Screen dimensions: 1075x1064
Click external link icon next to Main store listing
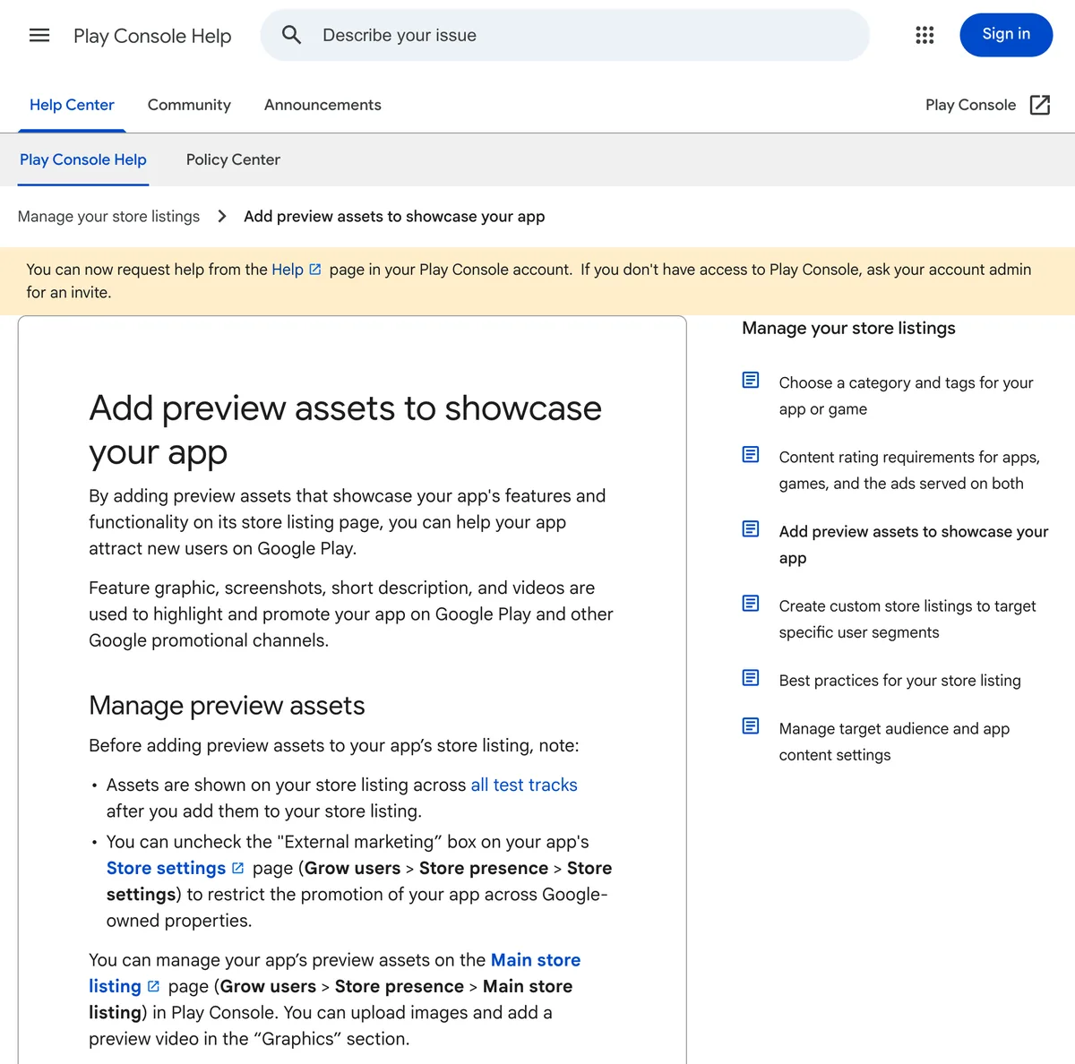(153, 986)
